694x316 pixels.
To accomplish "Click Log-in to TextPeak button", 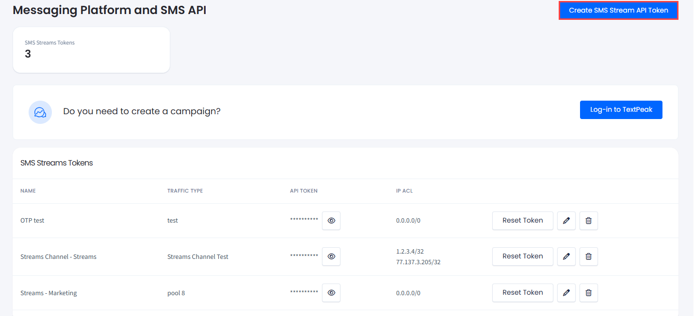I will pyautogui.click(x=621, y=110).
